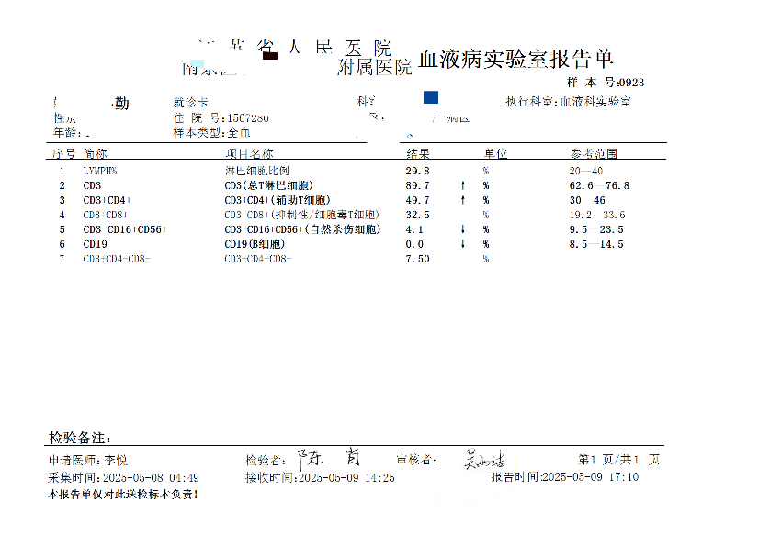Click the requesting doctor name 李悦
Screen dimensions: 759x535
tap(116, 460)
